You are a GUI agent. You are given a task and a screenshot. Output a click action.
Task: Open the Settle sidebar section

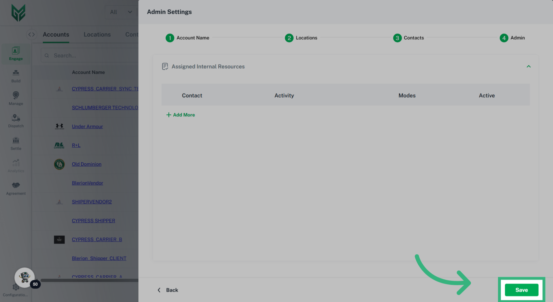[16, 144]
